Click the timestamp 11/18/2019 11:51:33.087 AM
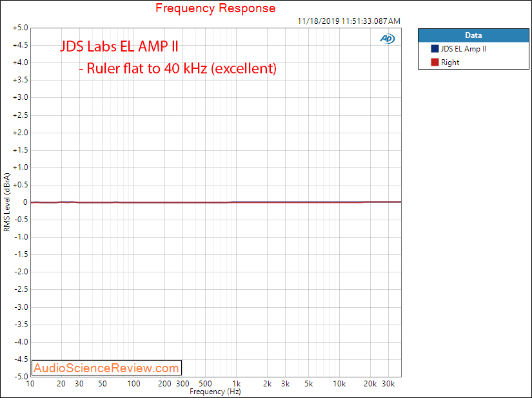 [x=349, y=21]
